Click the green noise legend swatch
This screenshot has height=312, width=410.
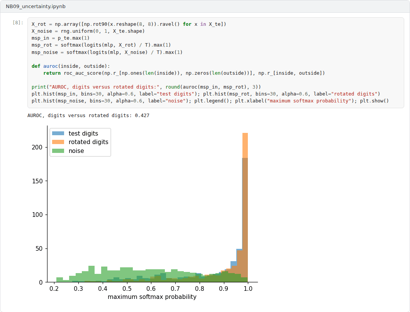(x=58, y=151)
